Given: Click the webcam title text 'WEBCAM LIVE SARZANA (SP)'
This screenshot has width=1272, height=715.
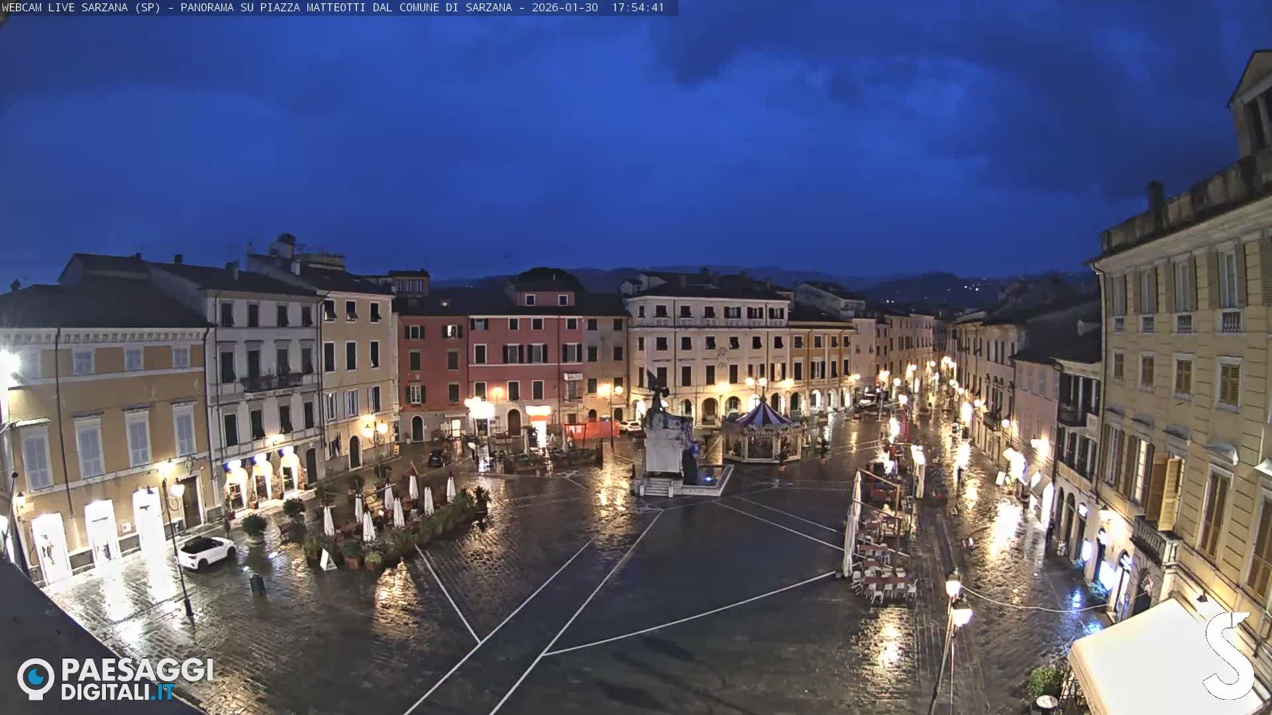Looking at the screenshot, I should pos(81,7).
